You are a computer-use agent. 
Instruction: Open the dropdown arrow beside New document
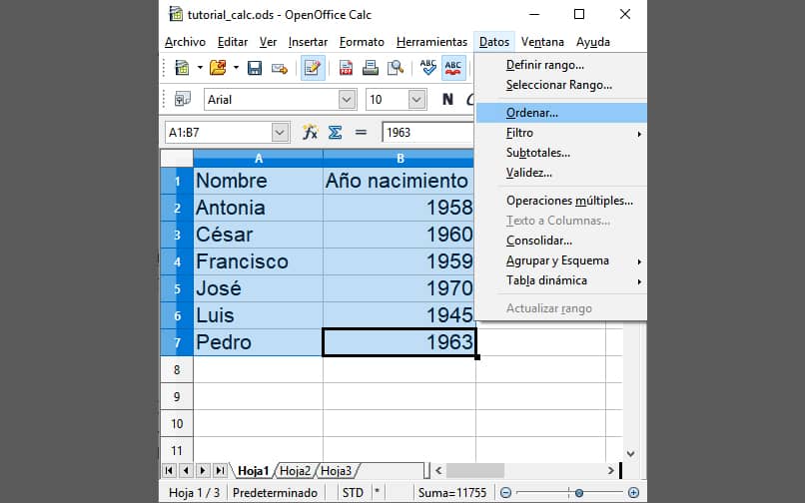pyautogui.click(x=200, y=68)
